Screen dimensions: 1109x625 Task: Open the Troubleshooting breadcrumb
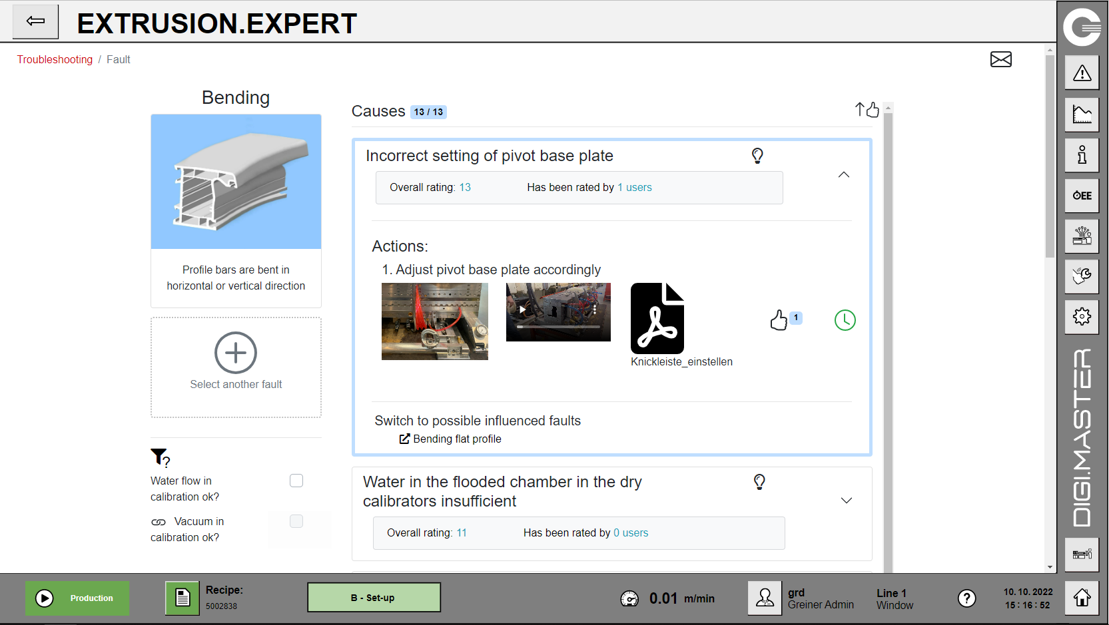(55, 59)
